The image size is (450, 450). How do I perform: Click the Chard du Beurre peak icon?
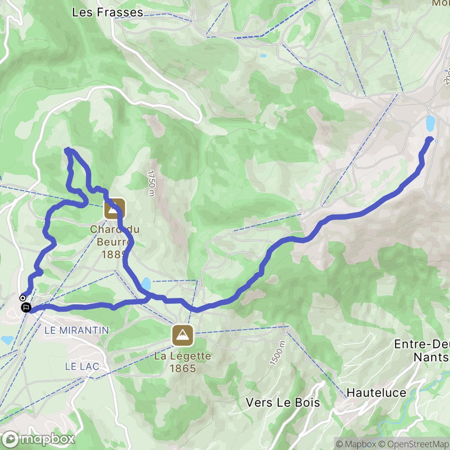(x=115, y=209)
